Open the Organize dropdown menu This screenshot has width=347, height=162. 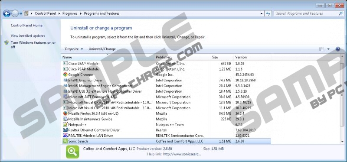[x=74, y=49]
